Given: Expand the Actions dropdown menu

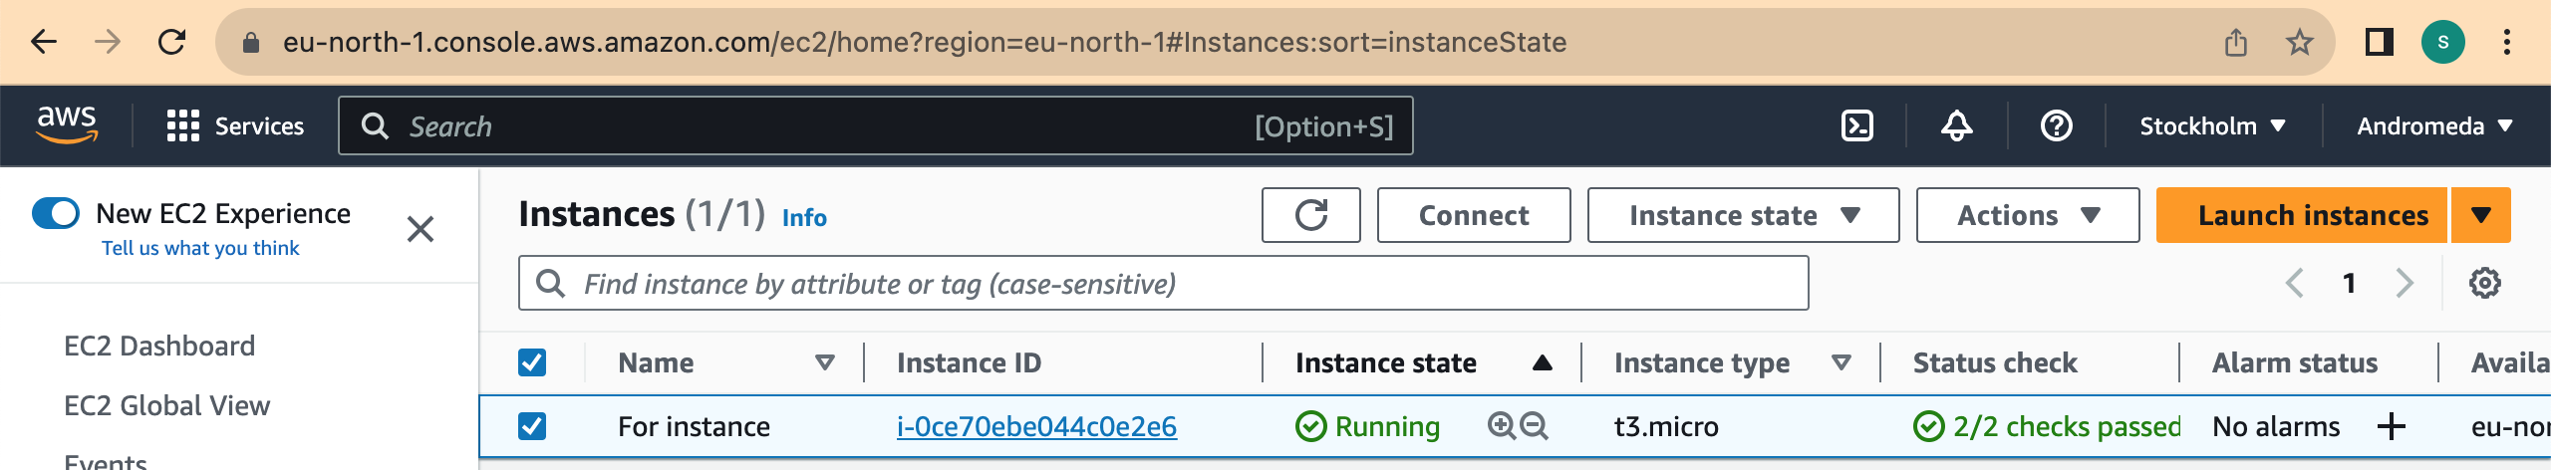Looking at the screenshot, I should 2027,215.
